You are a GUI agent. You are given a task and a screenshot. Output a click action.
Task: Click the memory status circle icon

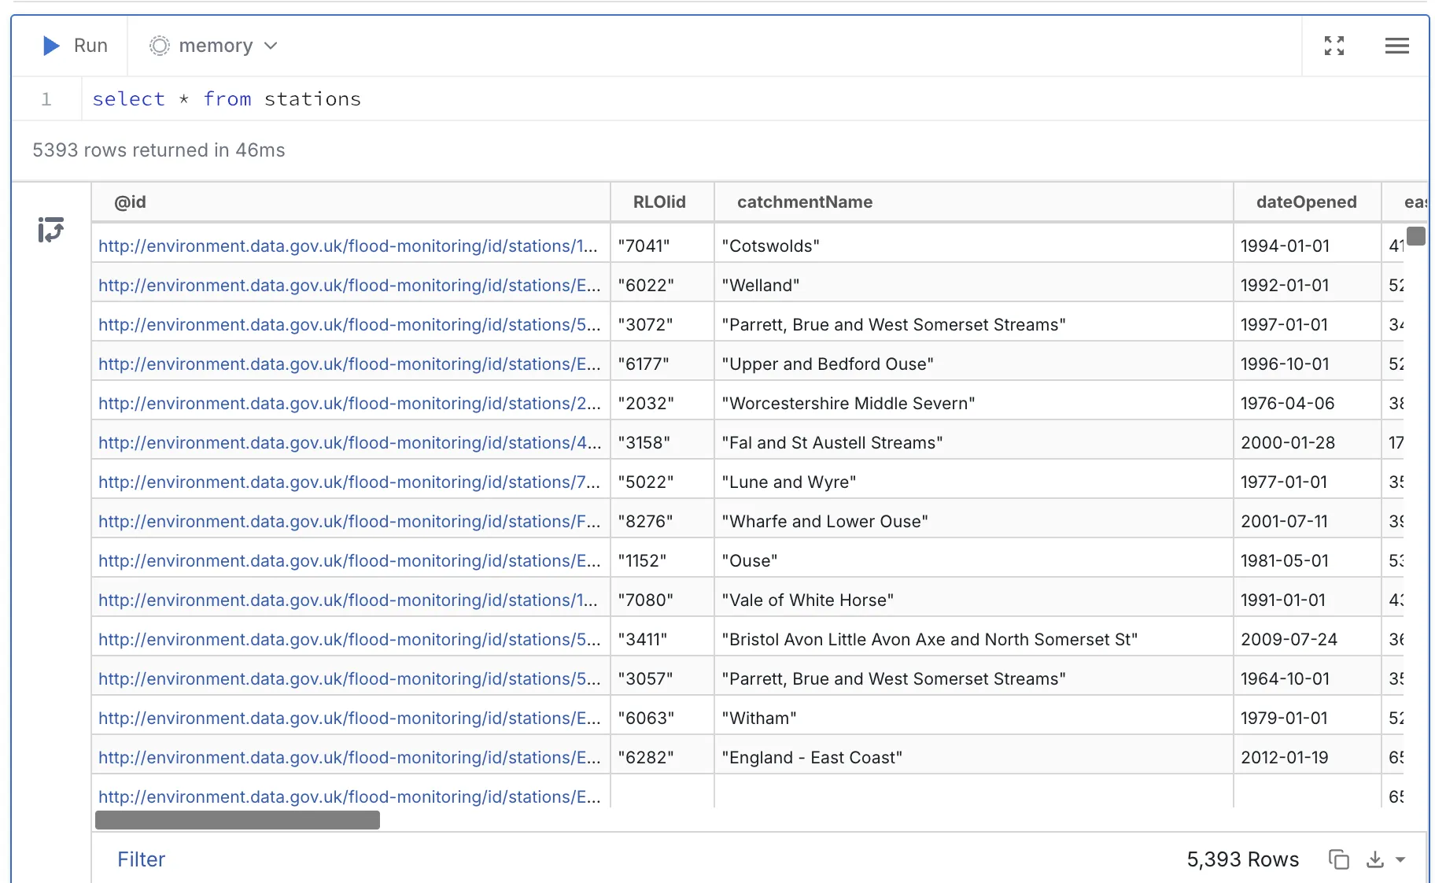click(160, 46)
